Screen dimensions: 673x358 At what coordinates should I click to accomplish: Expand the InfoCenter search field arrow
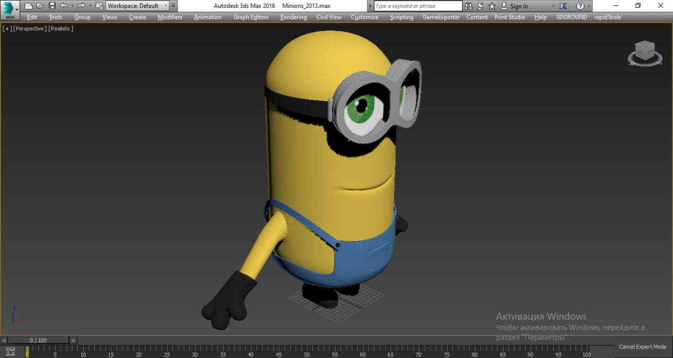[371, 6]
